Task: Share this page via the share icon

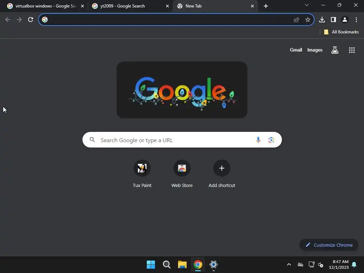Action: click(x=296, y=20)
